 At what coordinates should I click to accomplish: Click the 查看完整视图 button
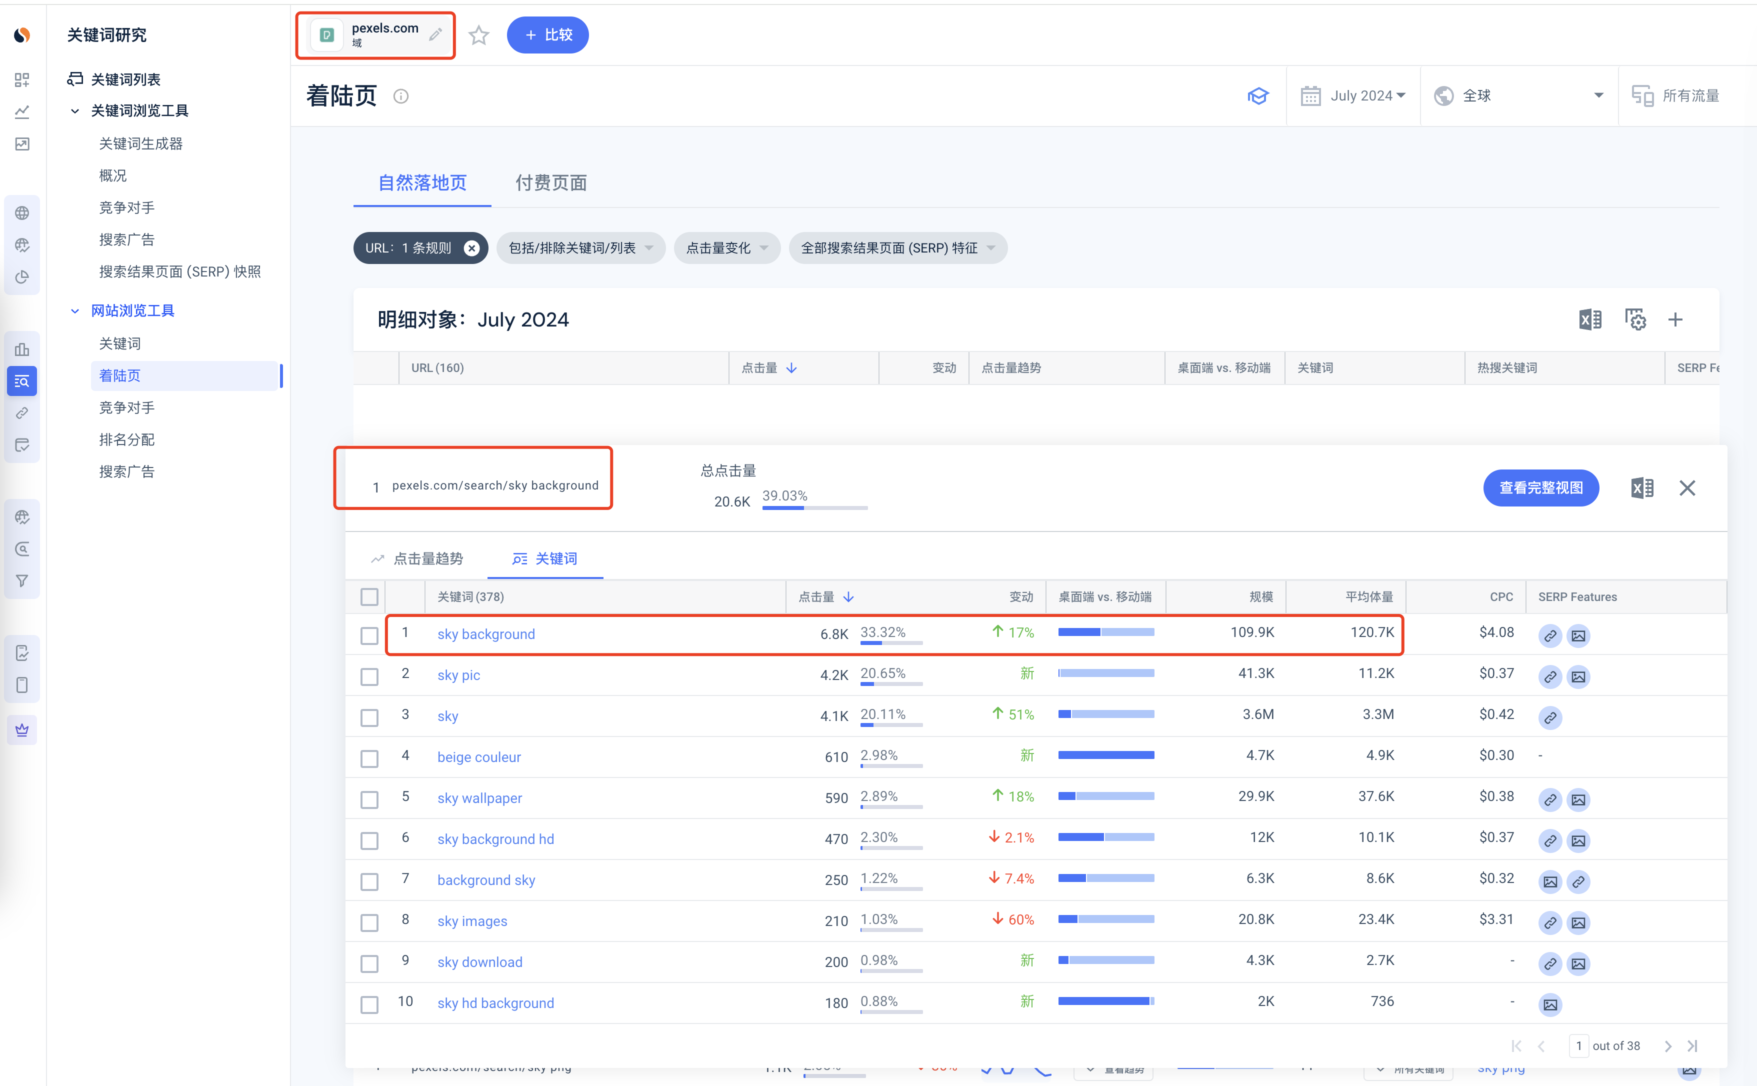pos(1541,488)
